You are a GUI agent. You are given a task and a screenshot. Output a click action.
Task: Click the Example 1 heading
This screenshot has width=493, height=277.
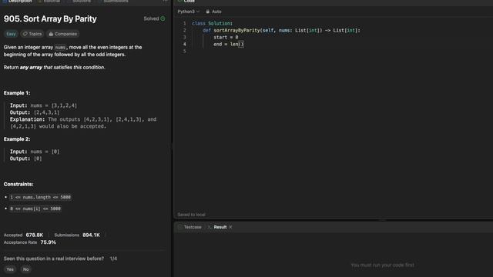coord(17,93)
